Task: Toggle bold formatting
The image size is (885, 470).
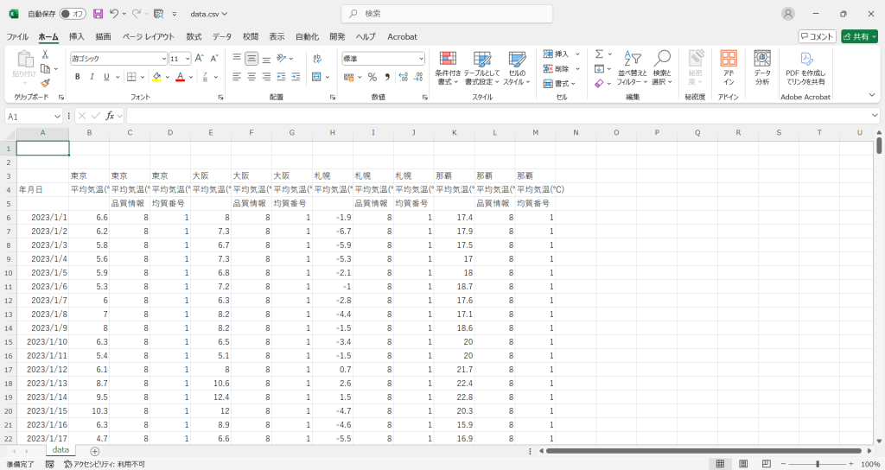Action: pos(77,77)
